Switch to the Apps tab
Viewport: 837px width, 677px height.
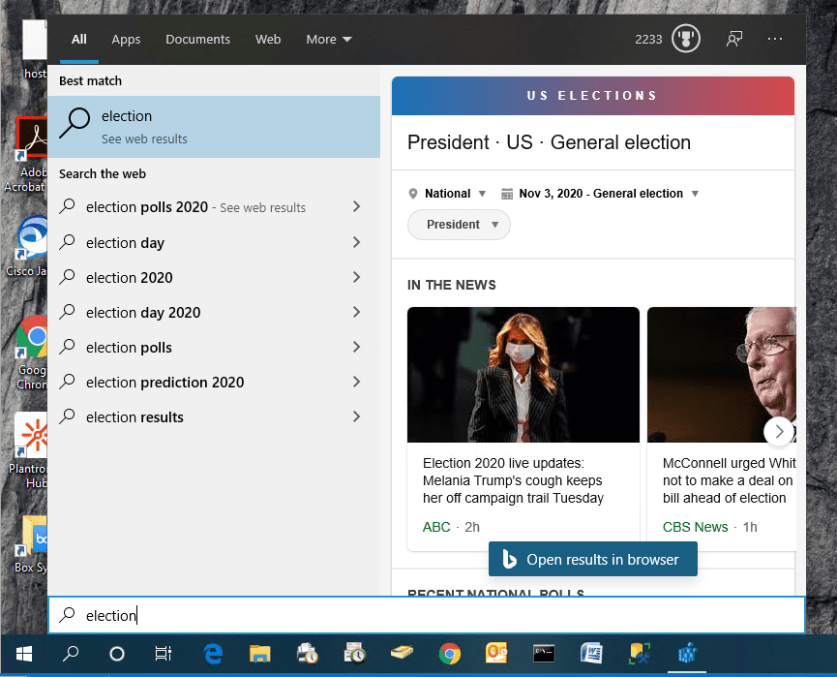126,39
